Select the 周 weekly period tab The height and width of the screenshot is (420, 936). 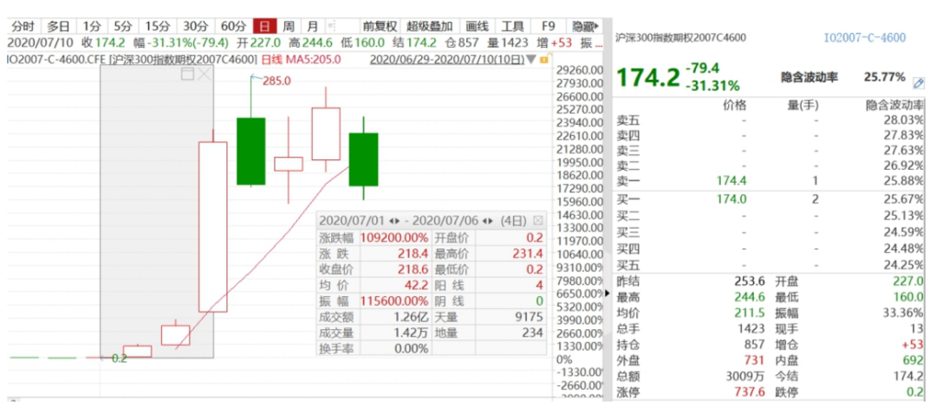289,26
